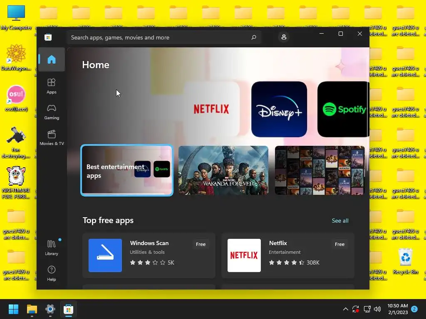Click the search apps input field
This screenshot has width=426, height=319.
(163, 37)
